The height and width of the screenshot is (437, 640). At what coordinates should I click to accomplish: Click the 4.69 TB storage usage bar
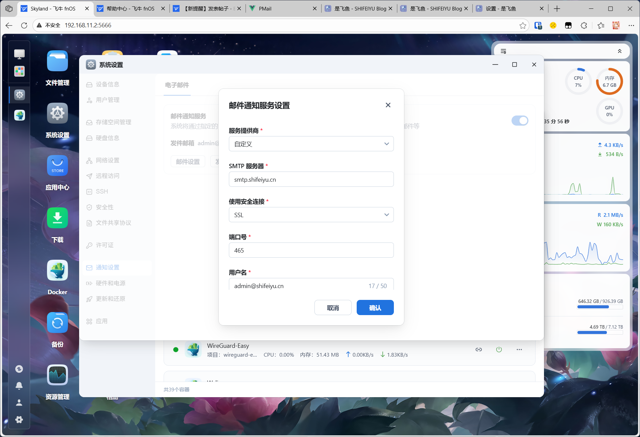[x=600, y=333]
